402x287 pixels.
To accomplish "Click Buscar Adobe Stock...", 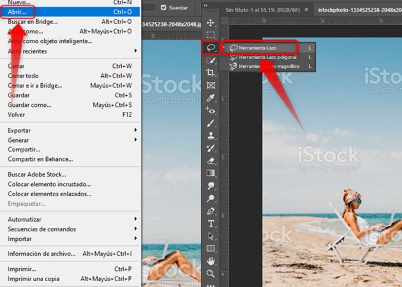I will (x=70, y=175).
